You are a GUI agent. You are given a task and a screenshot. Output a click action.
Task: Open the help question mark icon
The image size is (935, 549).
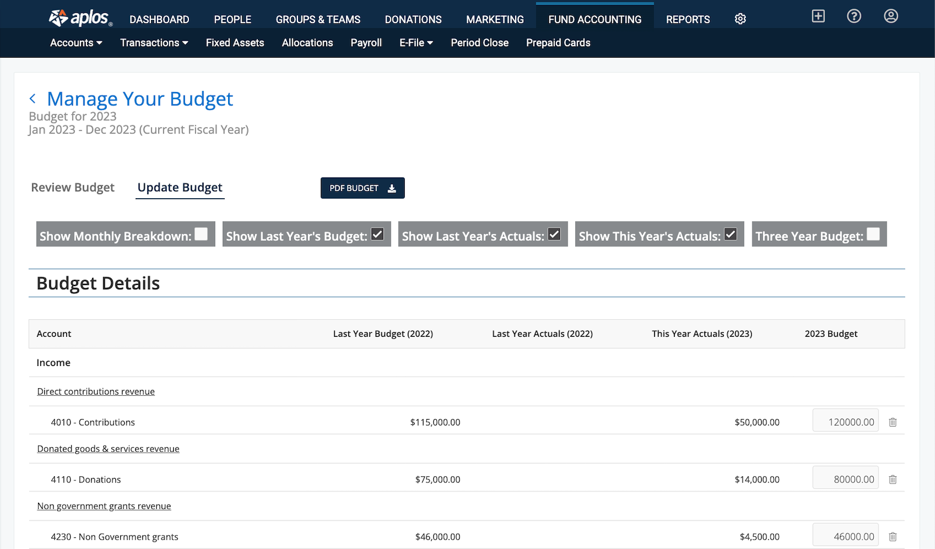854,16
